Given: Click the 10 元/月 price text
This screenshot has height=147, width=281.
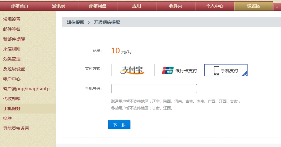Looking at the screenshot, I should pos(121,51).
